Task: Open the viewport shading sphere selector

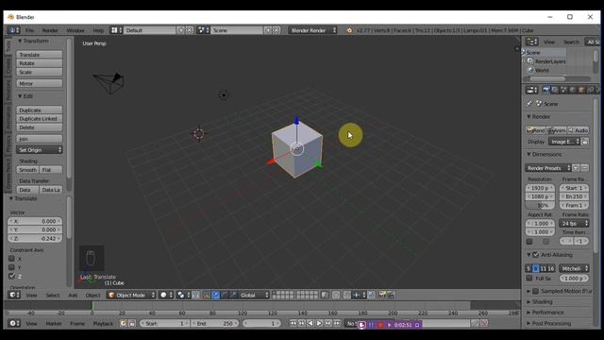Action: (166, 295)
